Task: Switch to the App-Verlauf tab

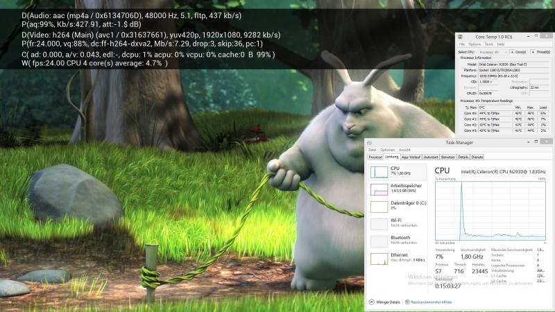Action: [411, 157]
